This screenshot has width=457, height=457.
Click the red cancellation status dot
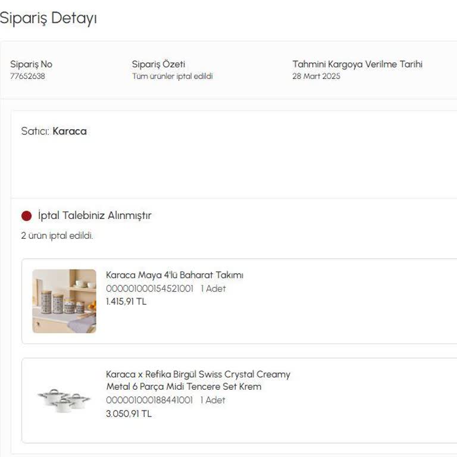(27, 216)
